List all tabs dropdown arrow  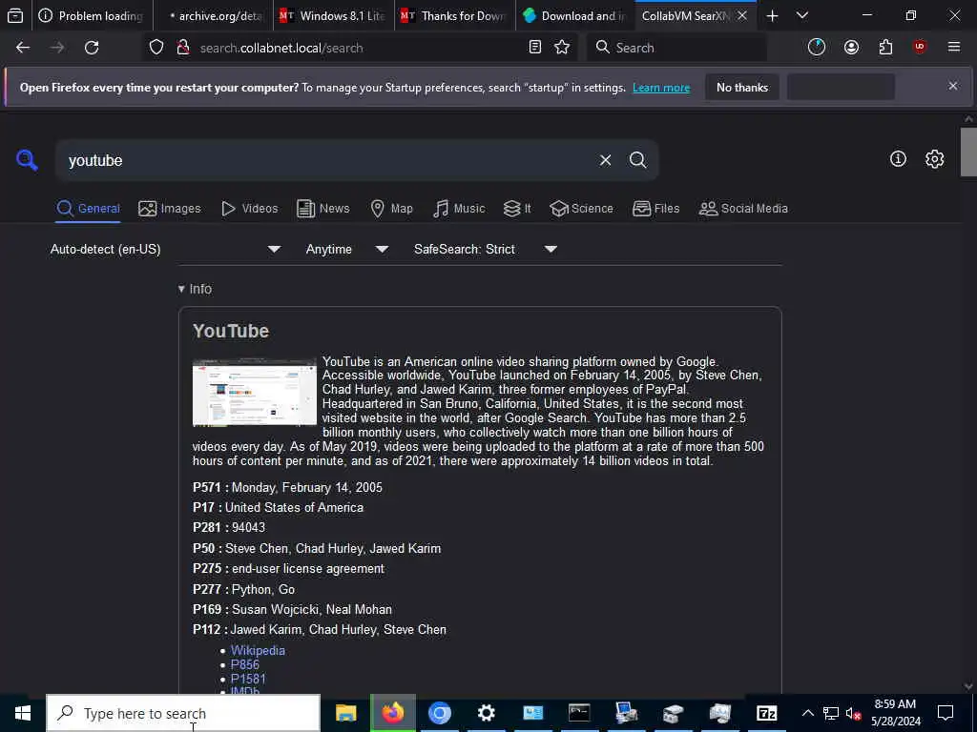pos(802,16)
